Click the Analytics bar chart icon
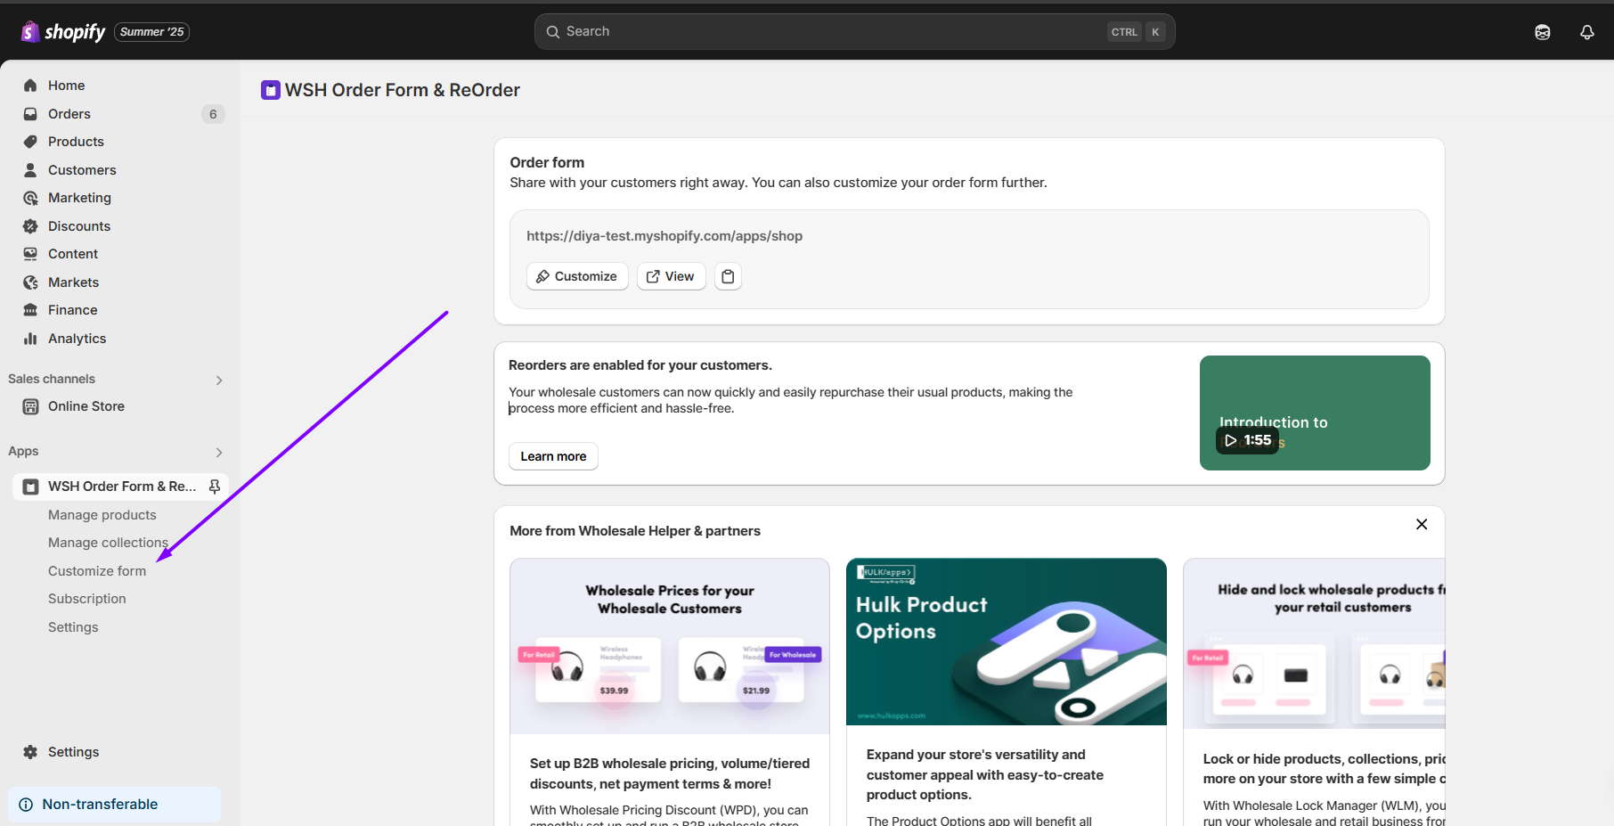The image size is (1614, 826). (x=30, y=339)
